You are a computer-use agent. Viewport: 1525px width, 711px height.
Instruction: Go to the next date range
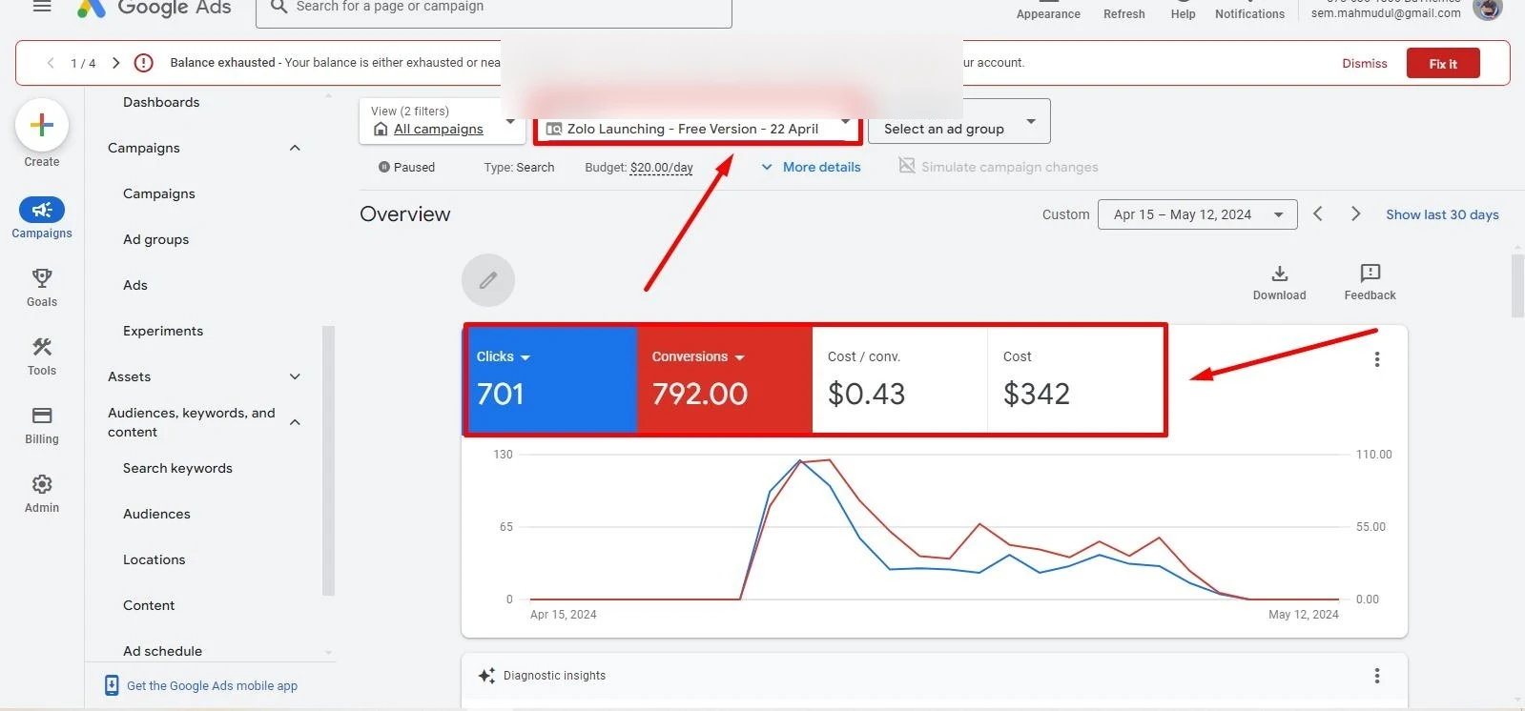coord(1355,214)
